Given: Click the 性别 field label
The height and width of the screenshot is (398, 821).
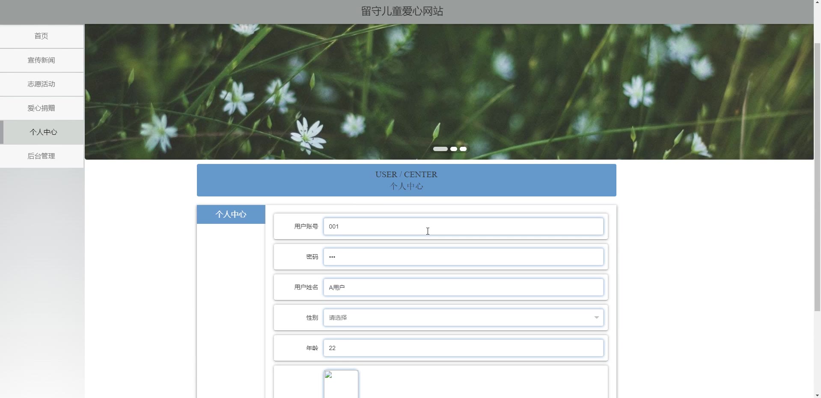Looking at the screenshot, I should coord(312,318).
